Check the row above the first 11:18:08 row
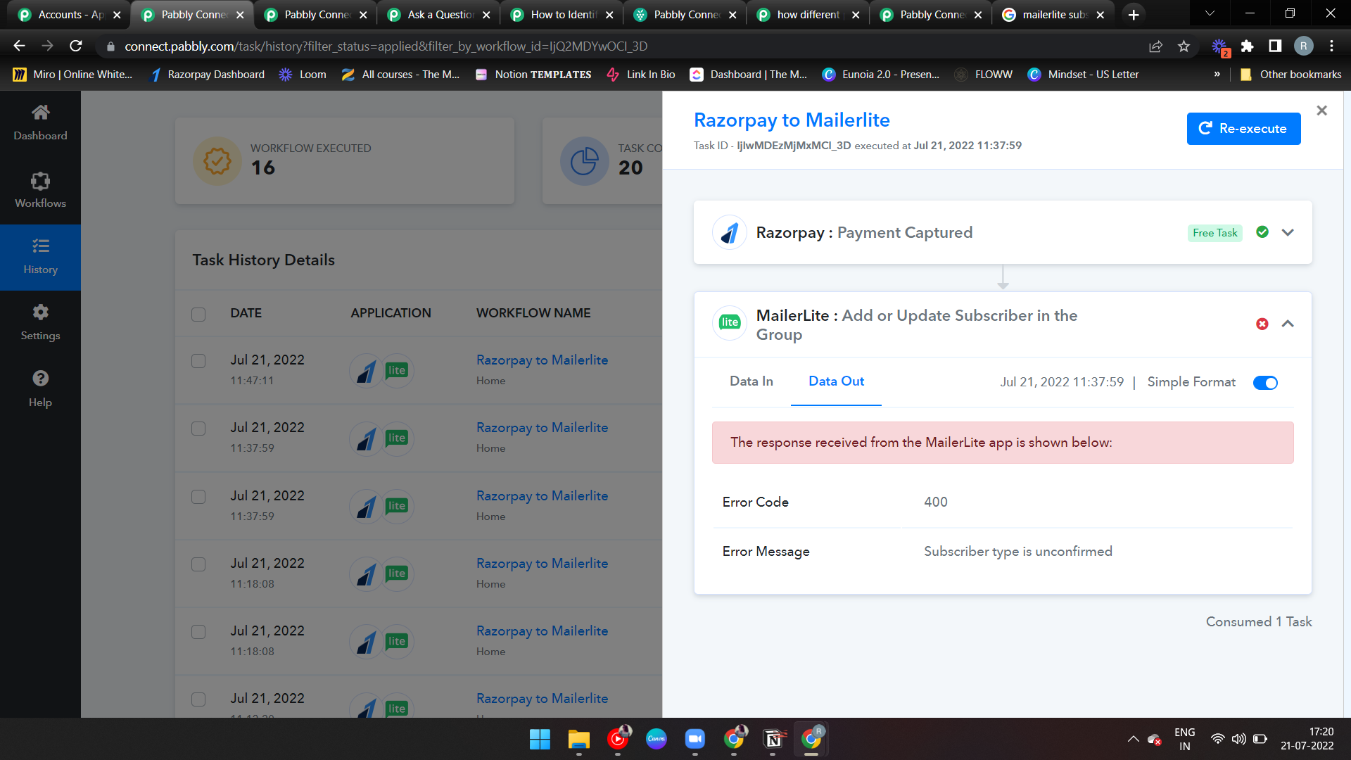This screenshot has width=1351, height=760. pyautogui.click(x=198, y=497)
